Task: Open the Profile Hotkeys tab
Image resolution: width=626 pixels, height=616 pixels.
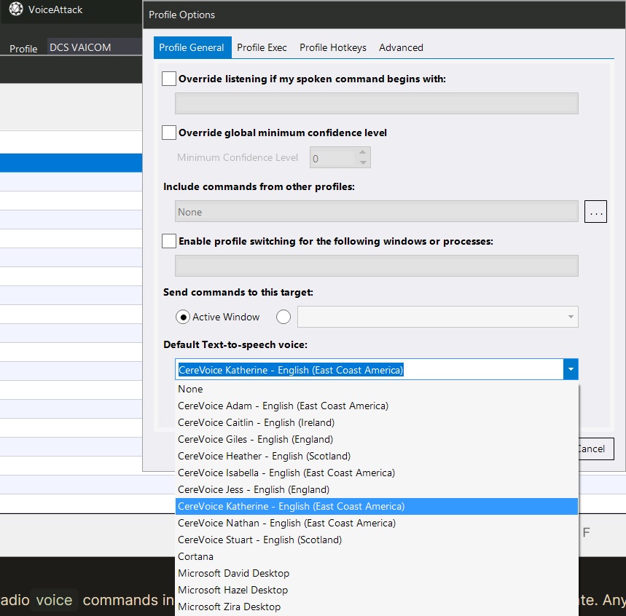Action: 333,47
